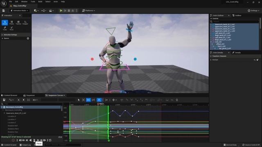This screenshot has width=262, height=147.
Task: Open the Blueprints dropdown in main toolbar
Action: [x=44, y=11]
